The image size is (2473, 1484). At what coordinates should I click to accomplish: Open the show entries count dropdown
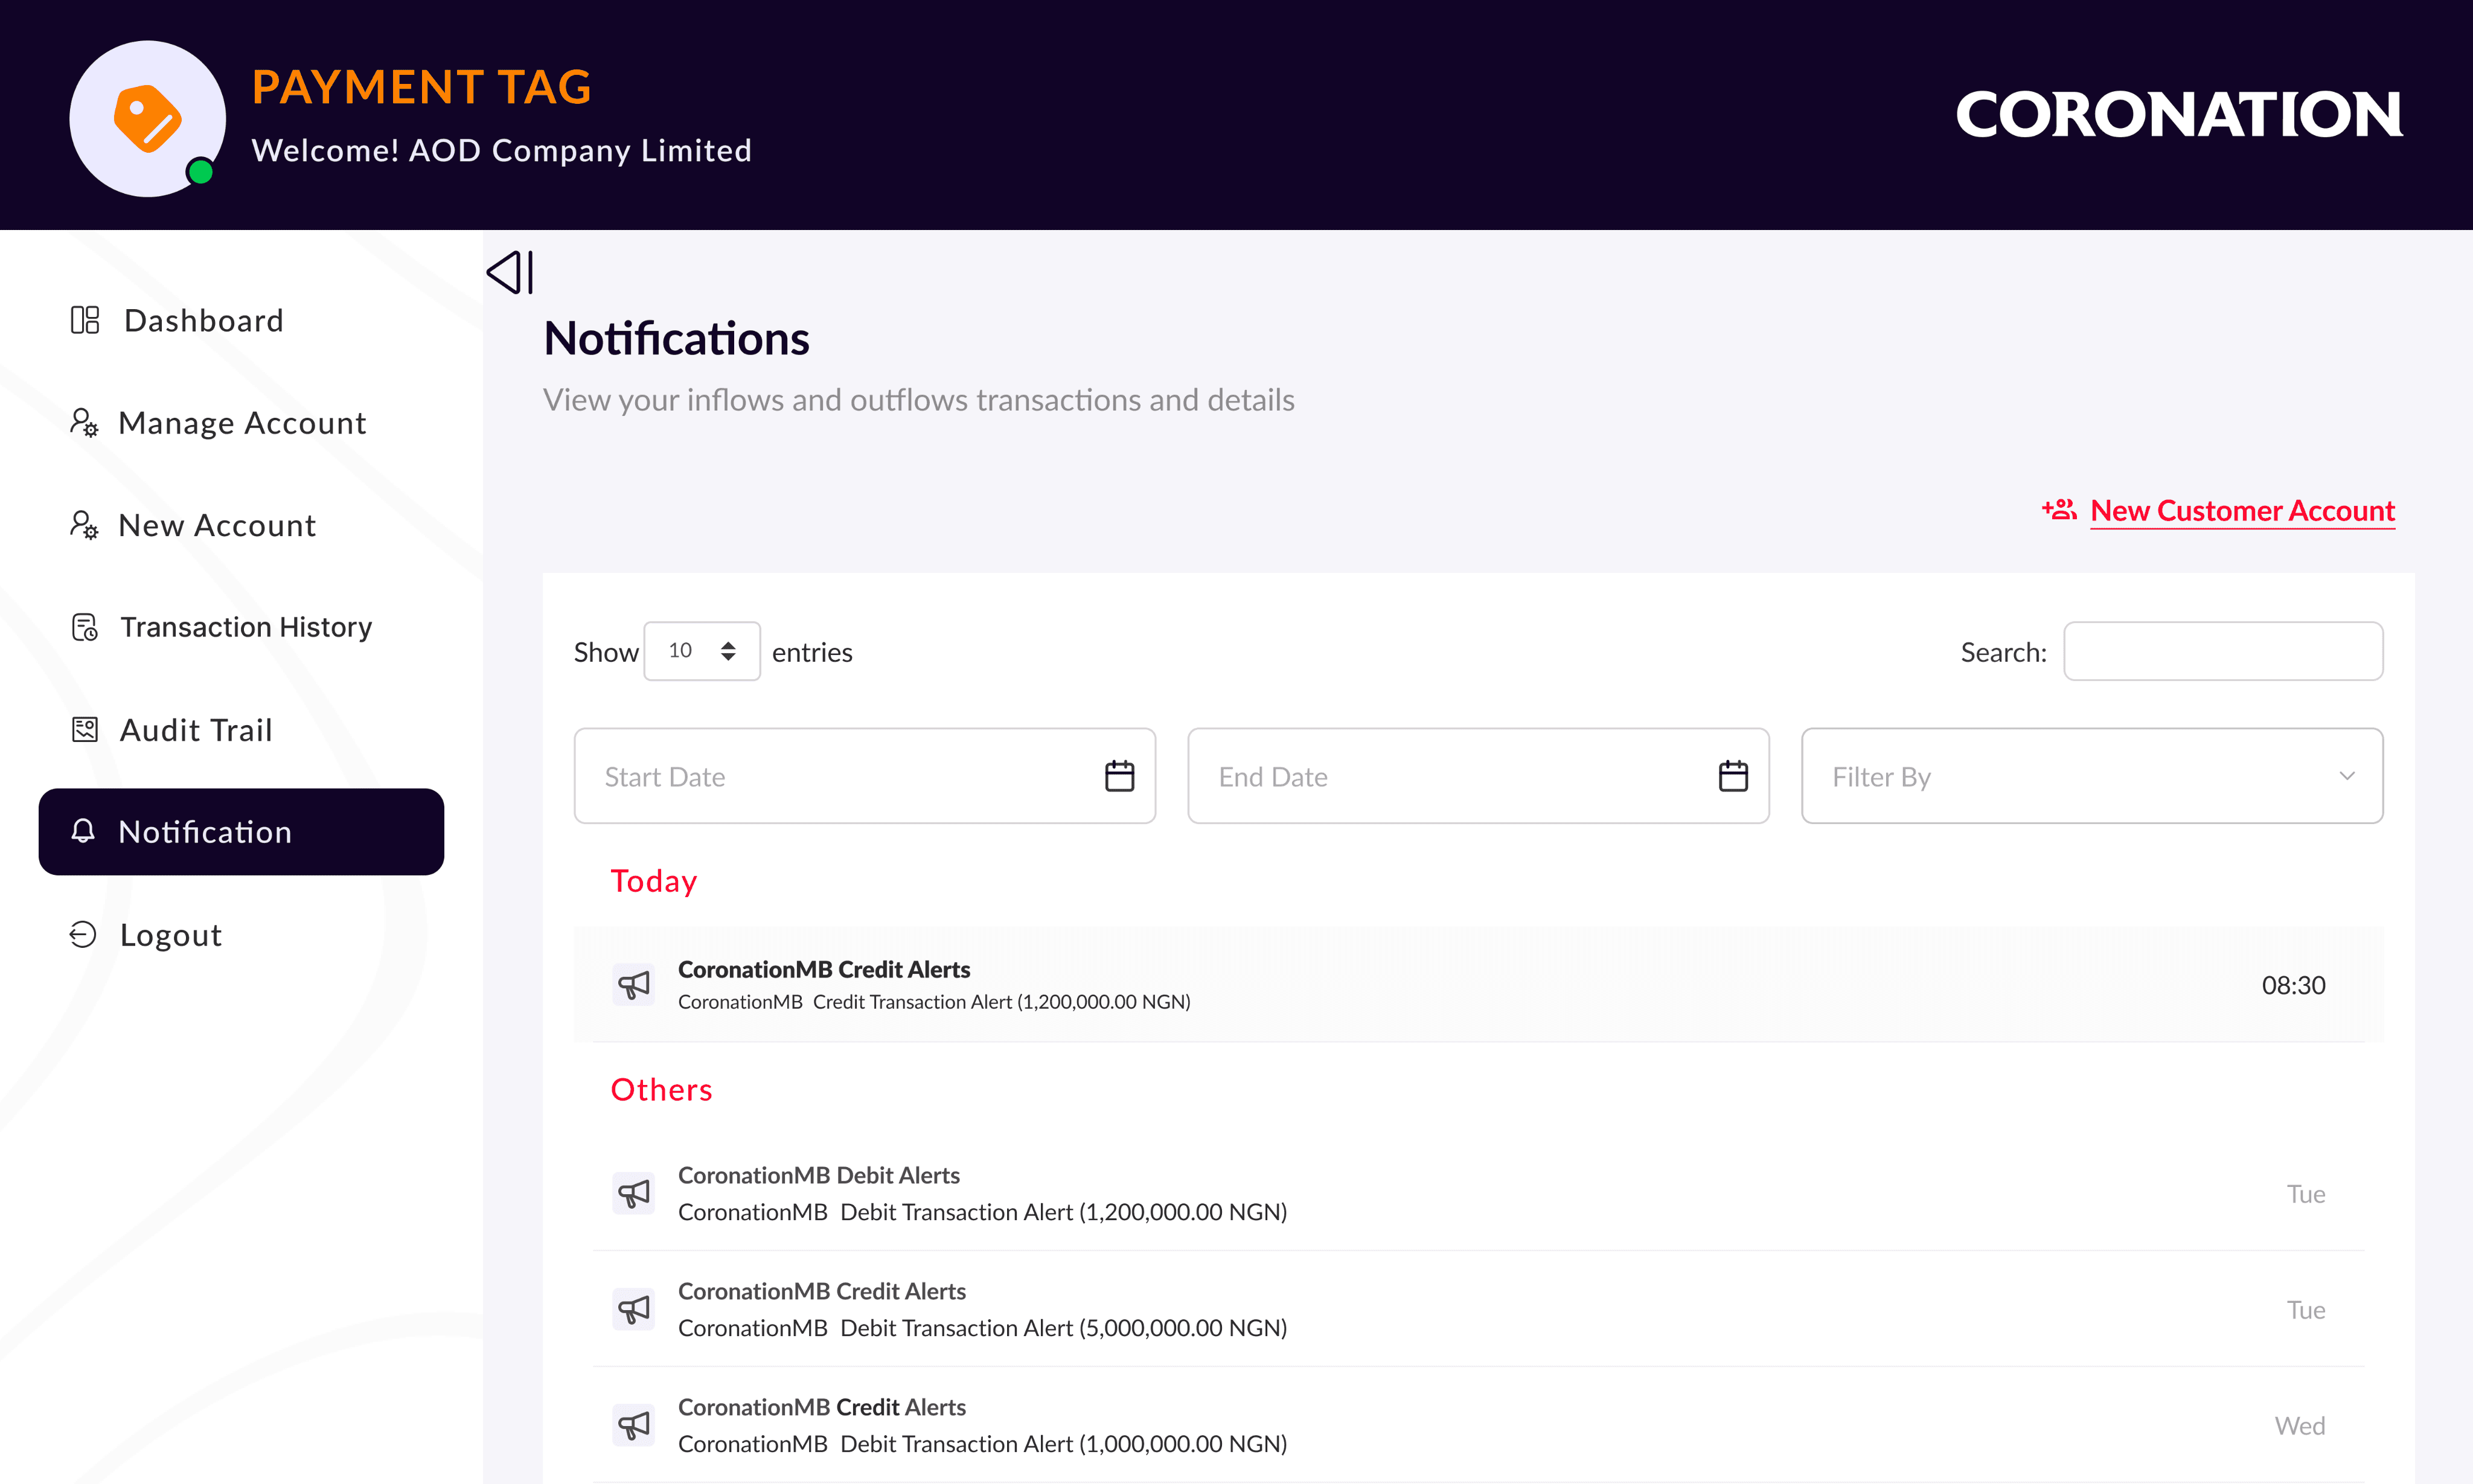tap(701, 651)
